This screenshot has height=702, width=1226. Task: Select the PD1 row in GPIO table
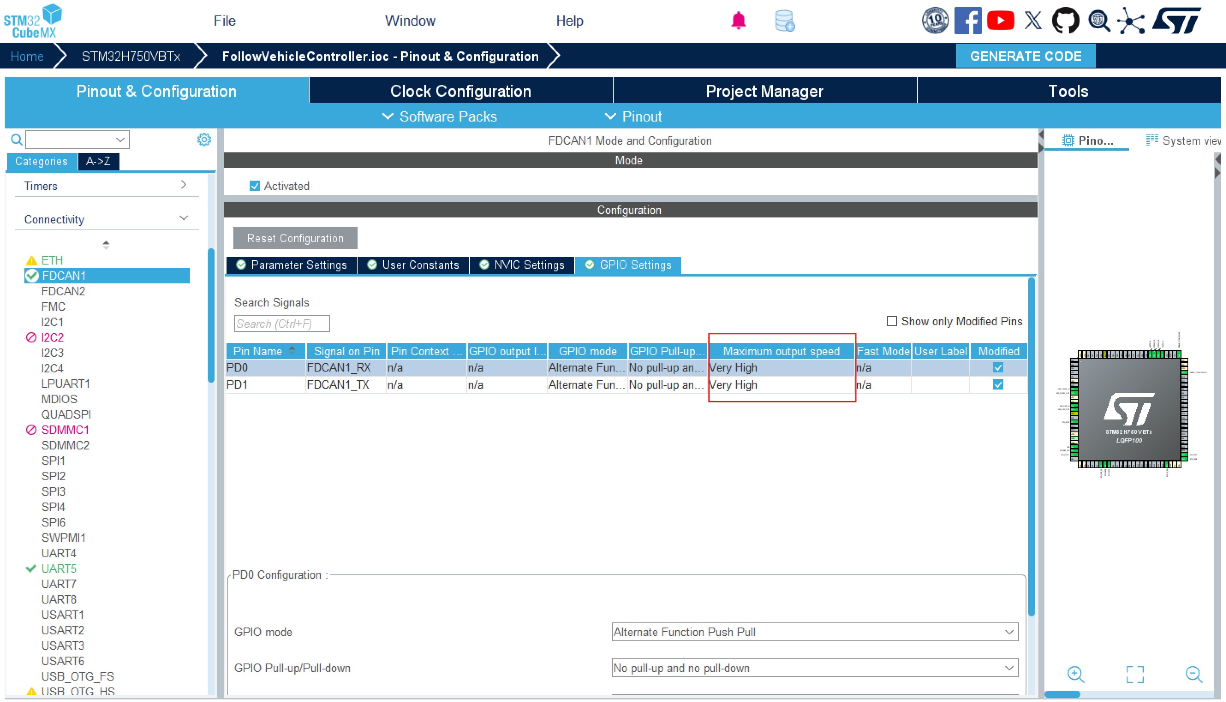[x=626, y=384]
